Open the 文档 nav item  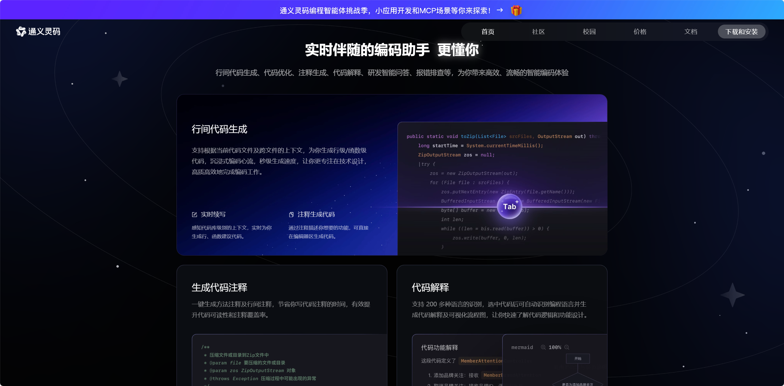pyautogui.click(x=691, y=32)
